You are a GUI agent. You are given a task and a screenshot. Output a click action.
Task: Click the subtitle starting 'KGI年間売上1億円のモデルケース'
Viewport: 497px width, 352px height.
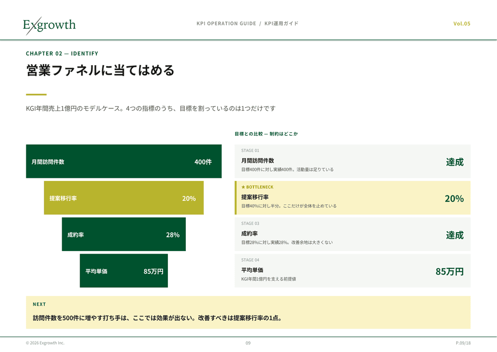click(151, 108)
